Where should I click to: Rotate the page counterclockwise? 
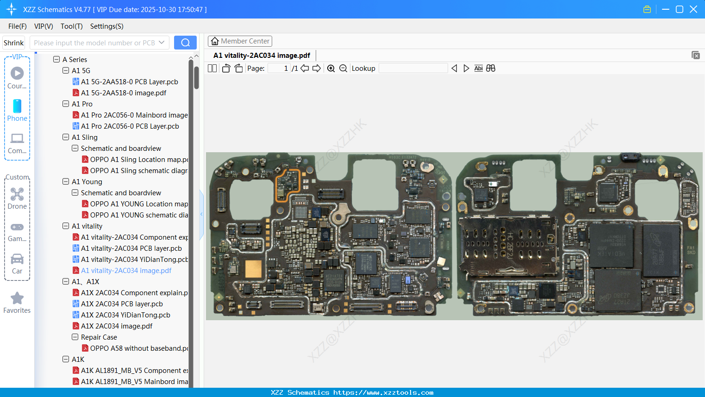226,68
